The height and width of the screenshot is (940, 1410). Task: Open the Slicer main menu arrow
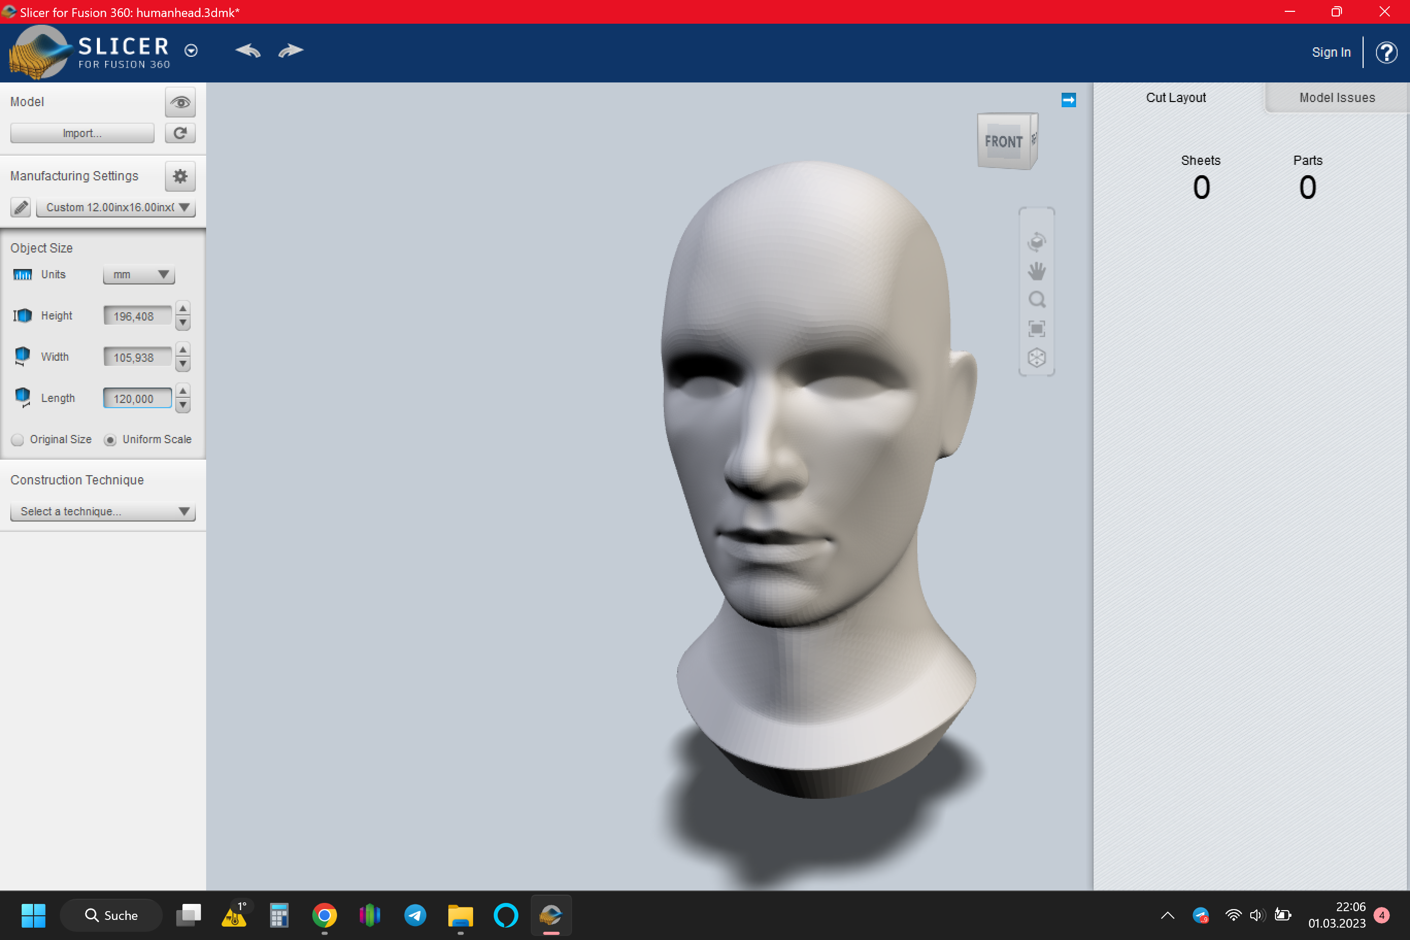191,51
